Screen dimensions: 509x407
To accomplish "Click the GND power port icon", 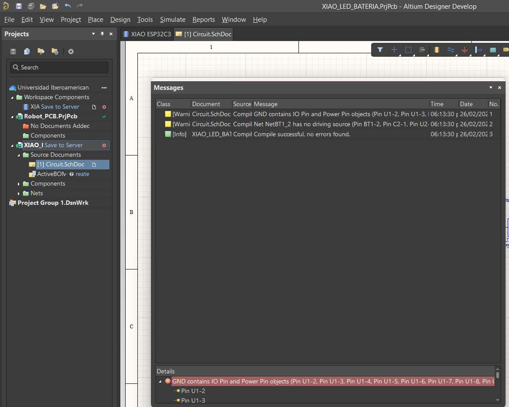I will 465,50.
